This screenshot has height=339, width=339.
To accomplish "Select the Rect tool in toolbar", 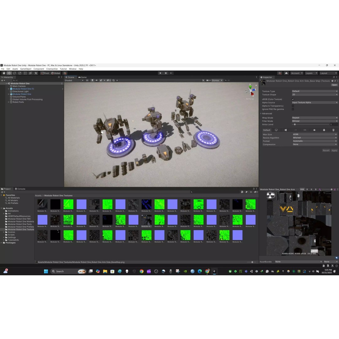I will (x=25, y=73).
